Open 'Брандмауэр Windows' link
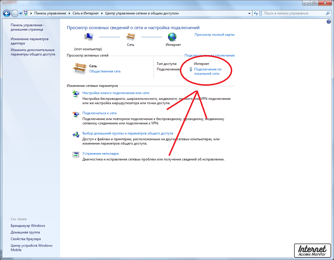 28,226
